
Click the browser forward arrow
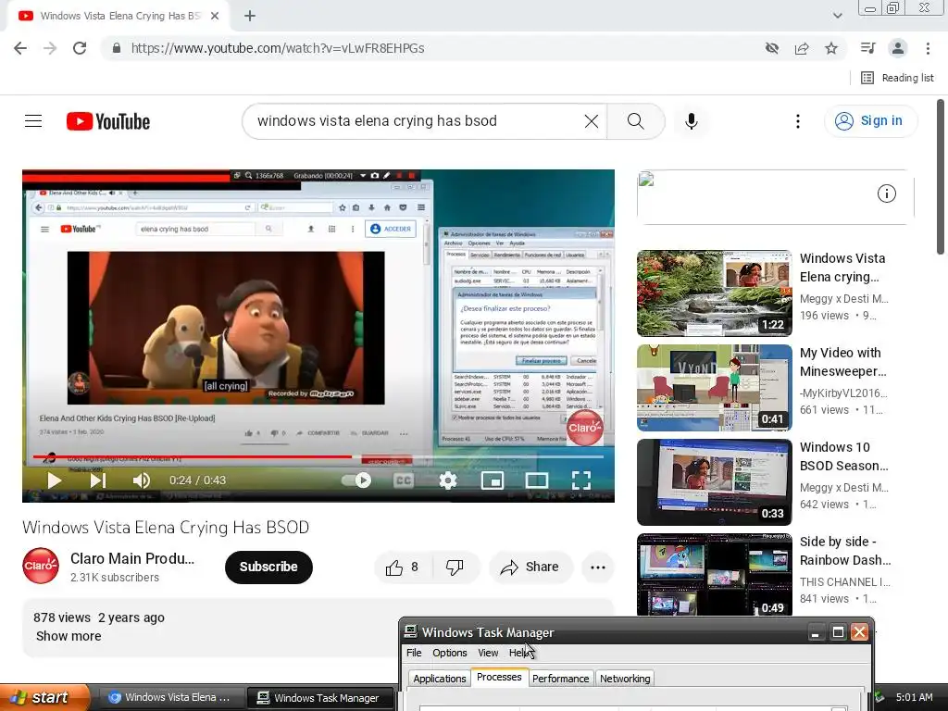pyautogui.click(x=50, y=48)
